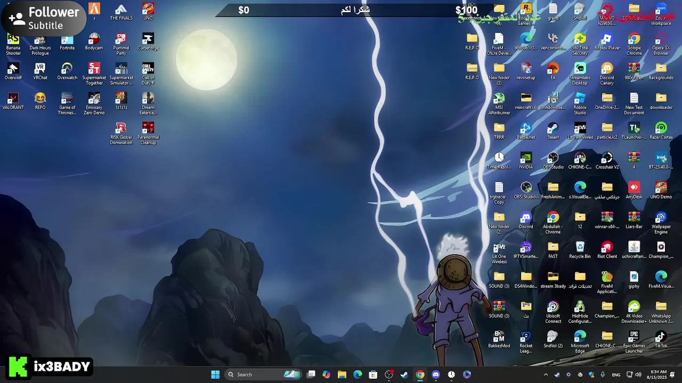Open the downloader folder

point(661,102)
